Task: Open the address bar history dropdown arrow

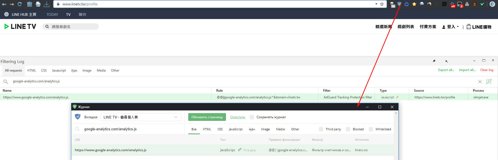Action: (376, 4)
